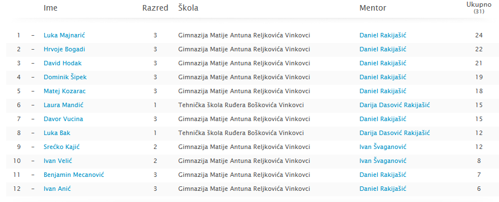Open Matej Kozarac's entry
The width and height of the screenshot is (499, 202).
pos(65,91)
